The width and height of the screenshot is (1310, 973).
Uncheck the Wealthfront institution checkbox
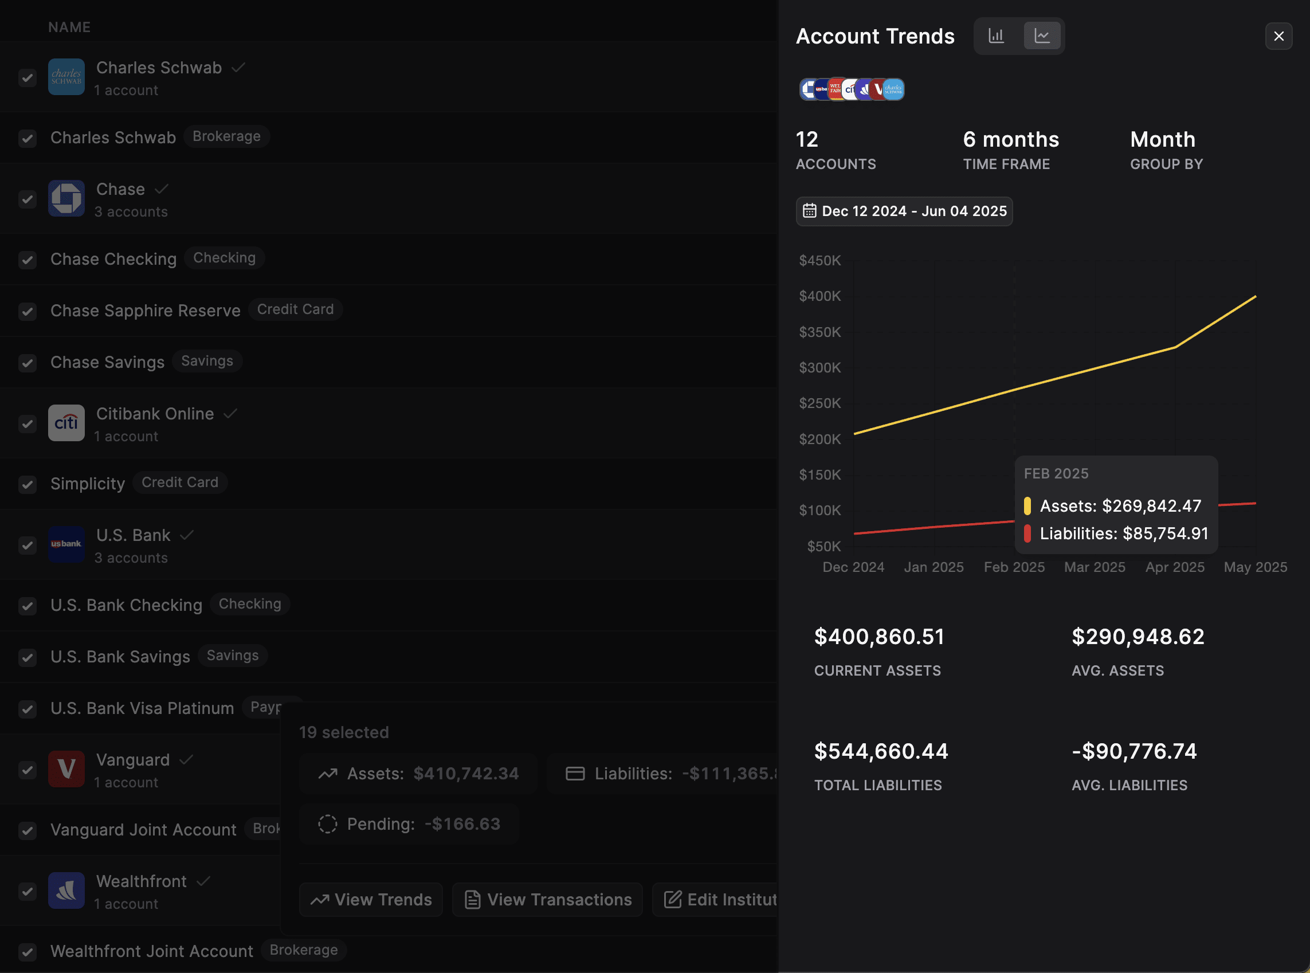point(27,891)
